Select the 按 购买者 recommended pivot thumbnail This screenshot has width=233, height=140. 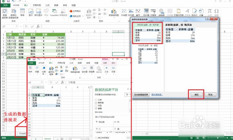point(148,33)
